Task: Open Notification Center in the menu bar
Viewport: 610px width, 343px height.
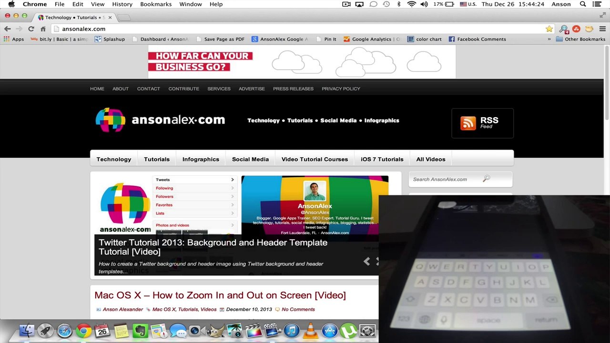Action: pos(597,4)
